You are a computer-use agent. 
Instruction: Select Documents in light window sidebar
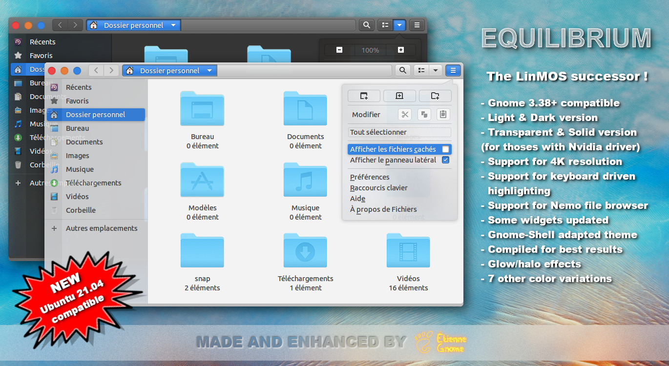(96, 142)
